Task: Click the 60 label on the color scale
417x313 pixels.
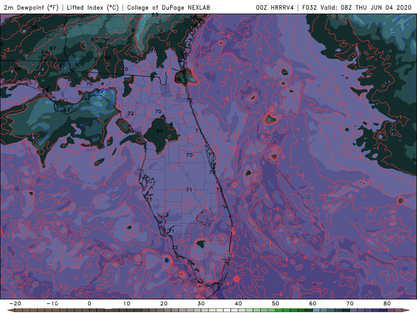Action: [x=313, y=304]
